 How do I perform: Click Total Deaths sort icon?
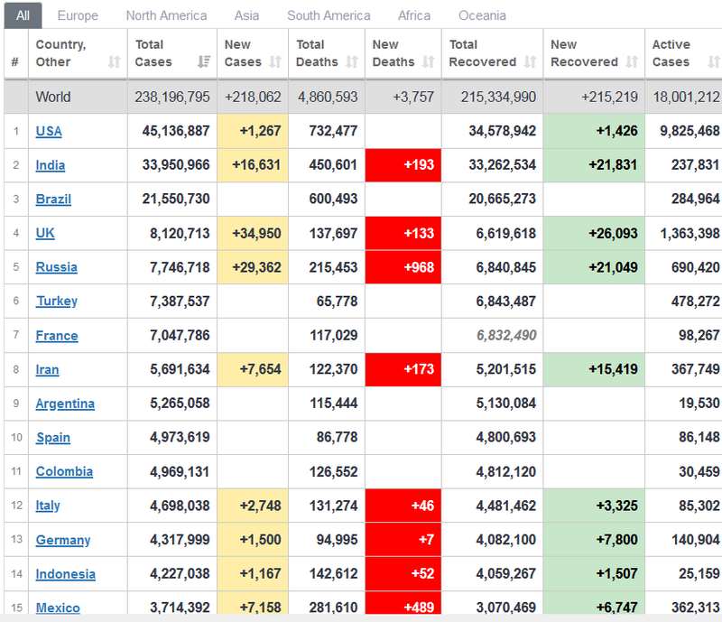click(x=353, y=62)
